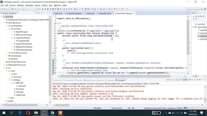Click the Open Console icon
The height and width of the screenshot is (116, 207).
pos(197,80)
